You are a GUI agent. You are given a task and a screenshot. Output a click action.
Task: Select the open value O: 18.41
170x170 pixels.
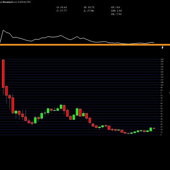(x=62, y=7)
